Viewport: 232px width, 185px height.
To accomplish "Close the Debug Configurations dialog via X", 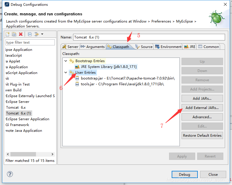I will (225, 4).
